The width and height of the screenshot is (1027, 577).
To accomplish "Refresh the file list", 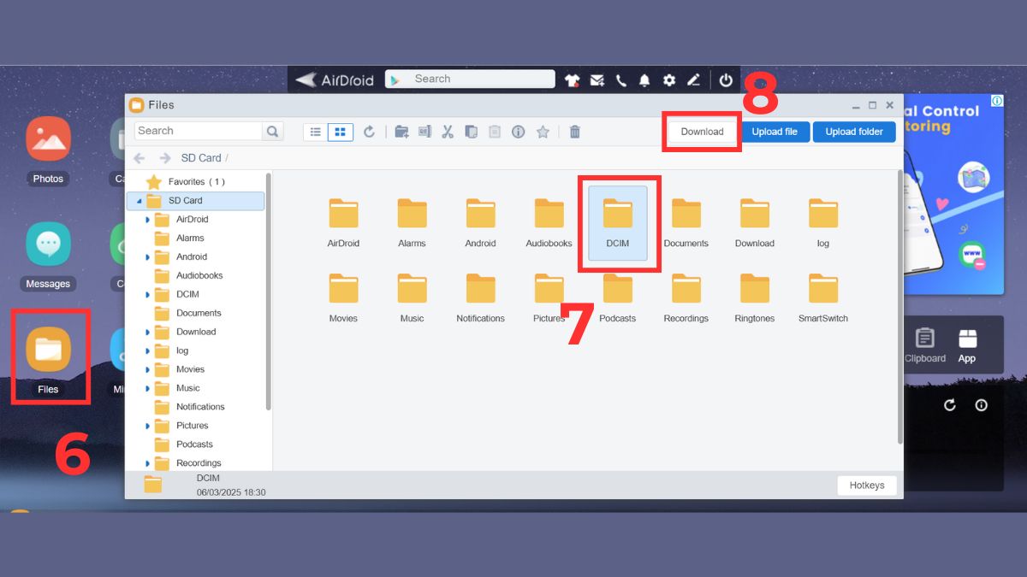I will (369, 132).
